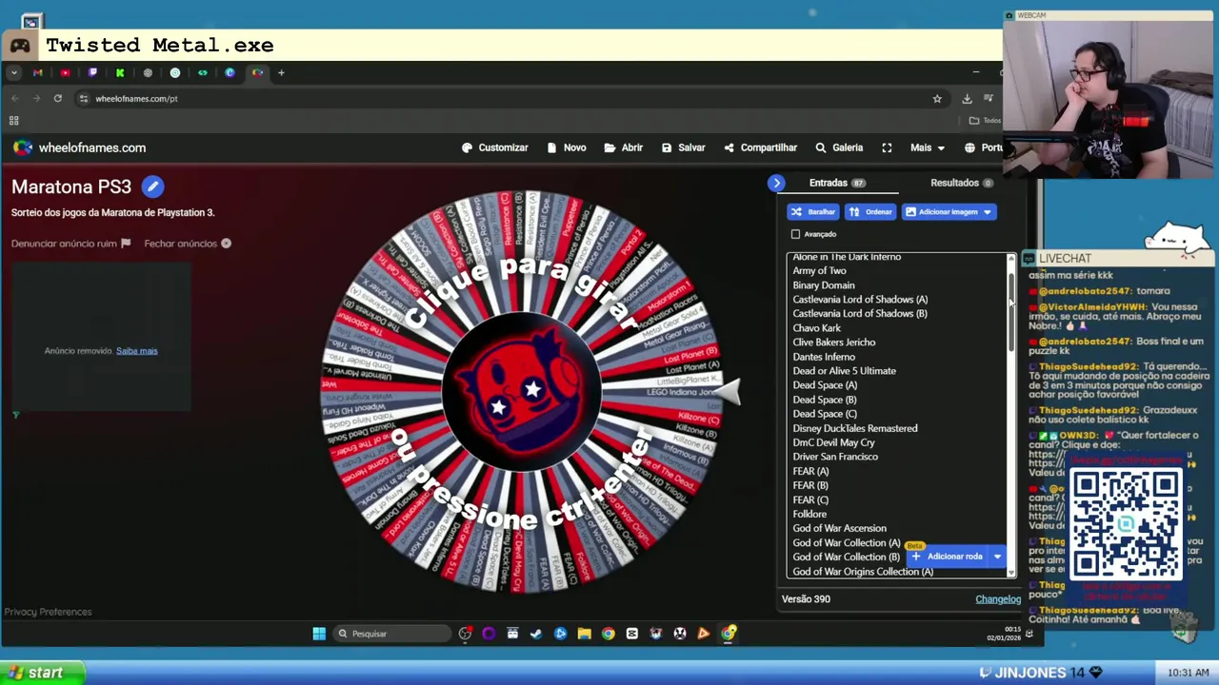This screenshot has height=685, width=1219.
Task: Select the Binary Domain entry
Action: pos(824,285)
